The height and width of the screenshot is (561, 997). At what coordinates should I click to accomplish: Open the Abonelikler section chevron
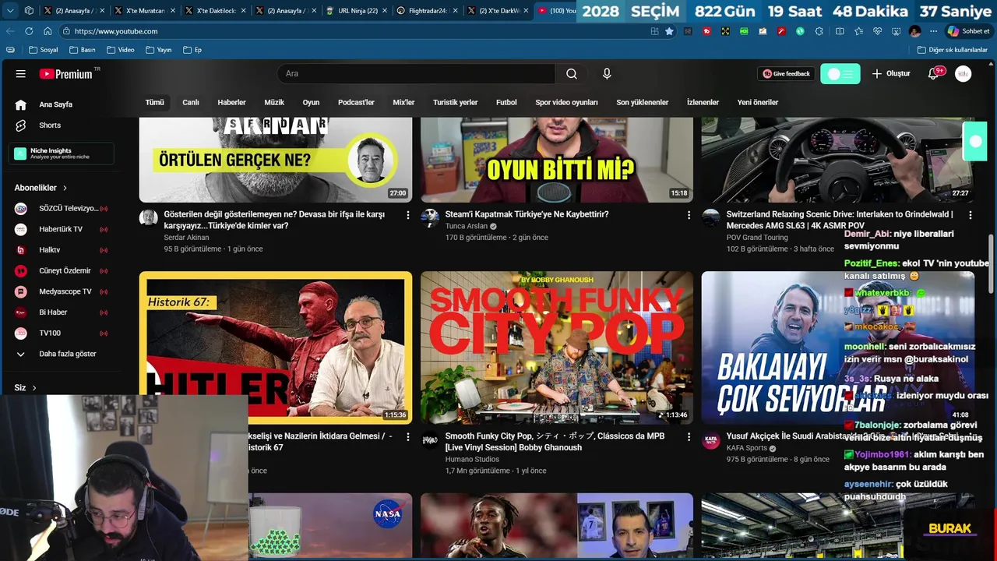pyautogui.click(x=65, y=188)
